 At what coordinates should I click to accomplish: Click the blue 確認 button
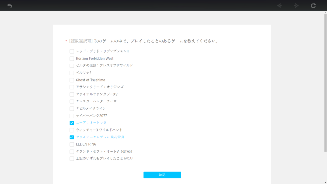pyautogui.click(x=162, y=175)
